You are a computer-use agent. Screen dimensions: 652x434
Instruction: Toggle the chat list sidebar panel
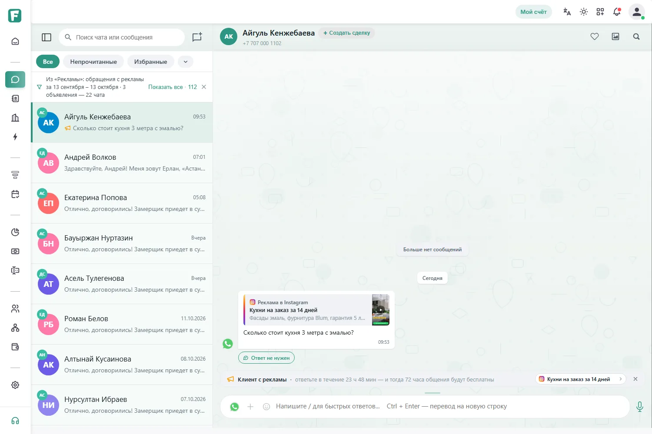tap(47, 37)
